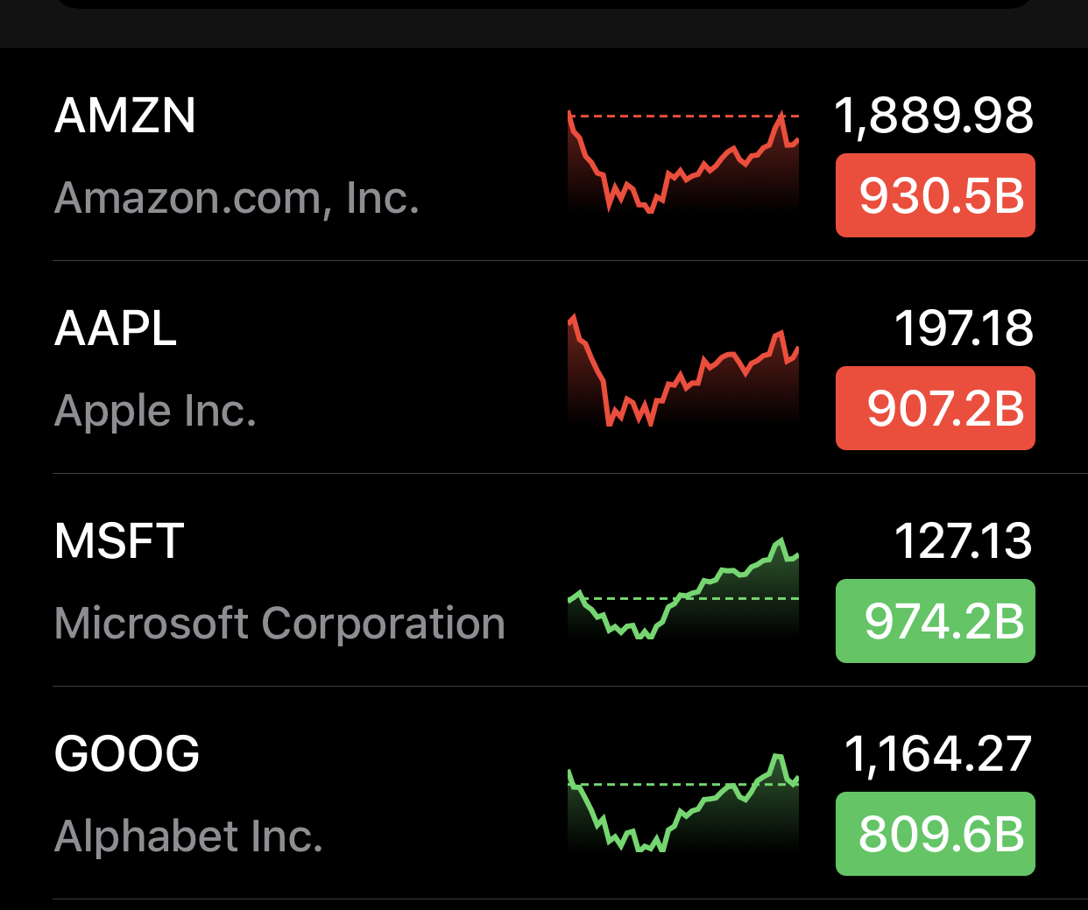Viewport: 1088px width, 910px height.
Task: Click the GOOG price 1,164.27
Action: click(938, 754)
